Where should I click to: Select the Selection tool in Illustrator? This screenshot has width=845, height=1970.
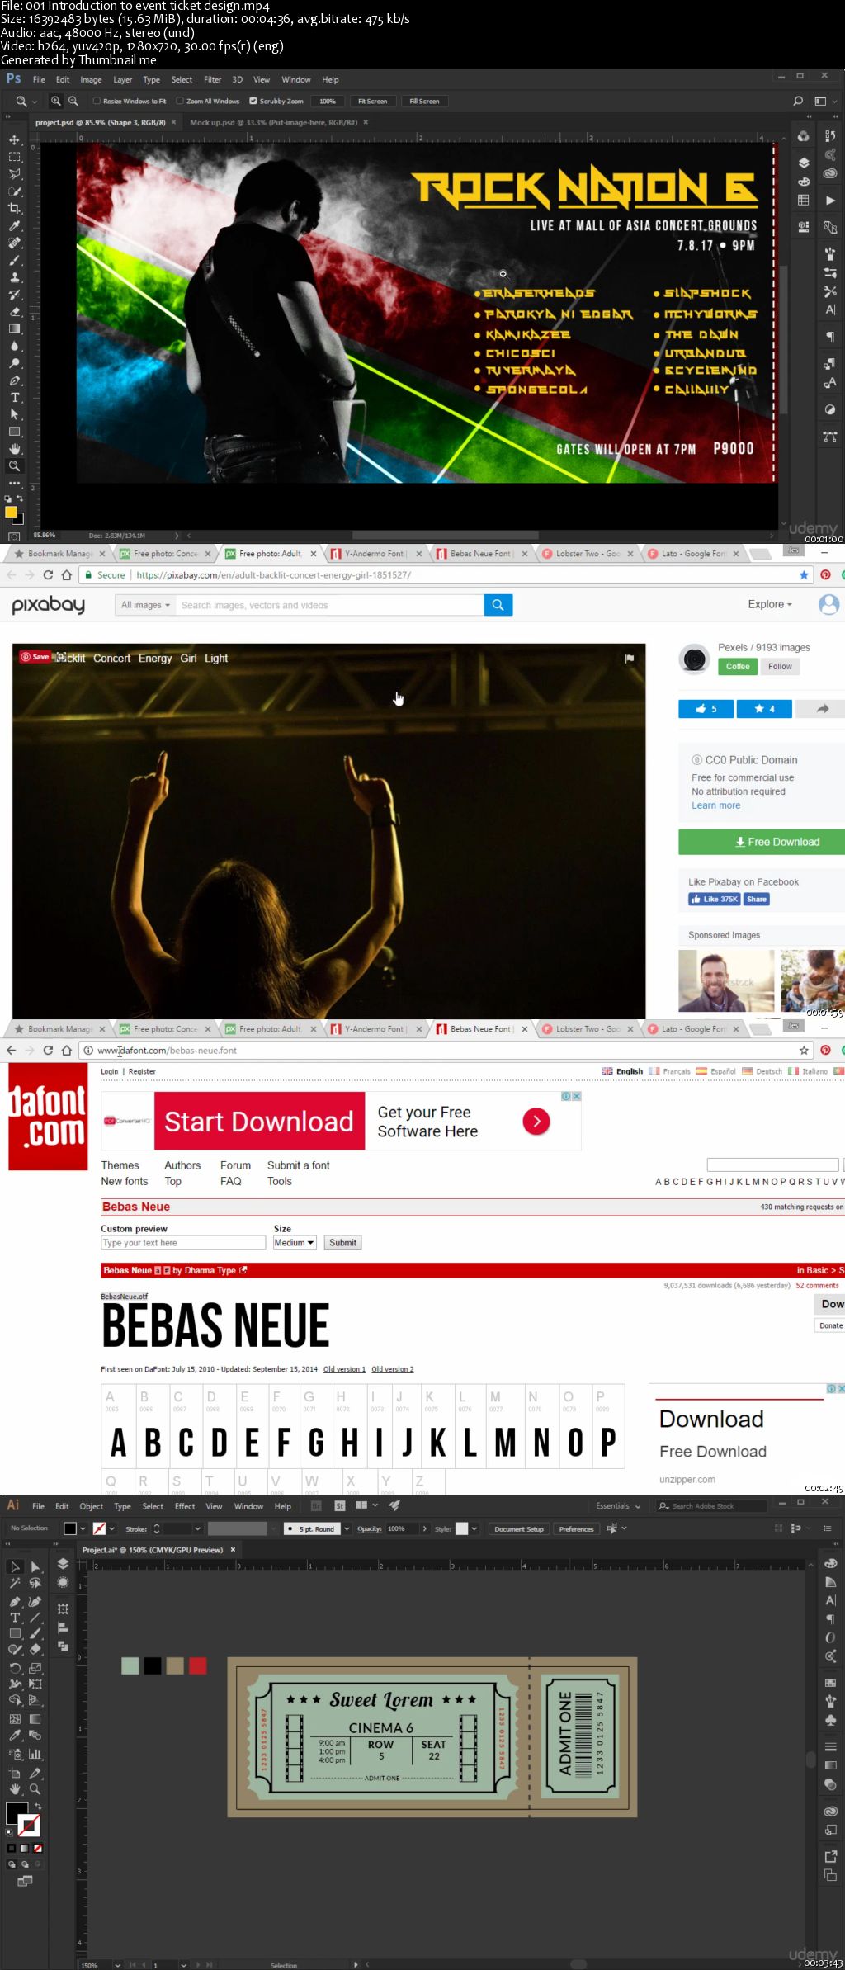[15, 1566]
